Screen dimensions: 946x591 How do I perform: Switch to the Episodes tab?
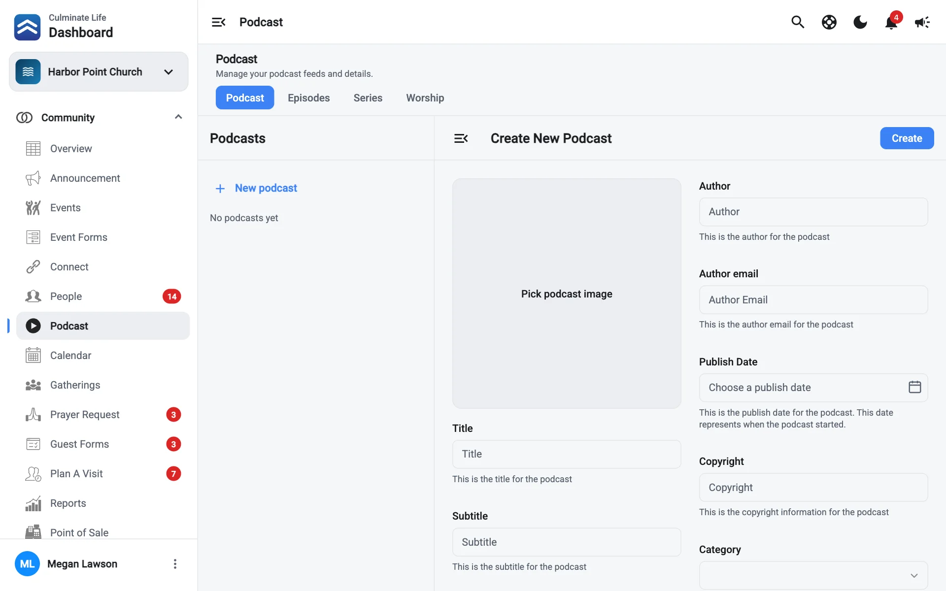coord(309,98)
